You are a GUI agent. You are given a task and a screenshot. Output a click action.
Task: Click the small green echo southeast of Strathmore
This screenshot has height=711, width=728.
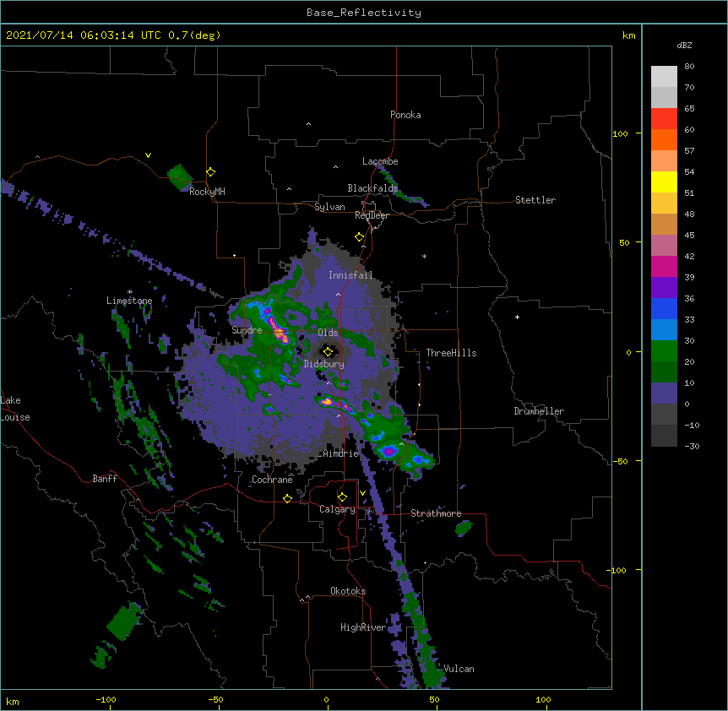464,528
